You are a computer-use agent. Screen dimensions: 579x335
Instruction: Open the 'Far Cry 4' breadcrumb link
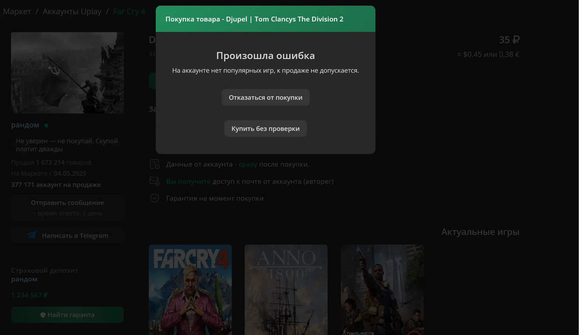pos(129,12)
